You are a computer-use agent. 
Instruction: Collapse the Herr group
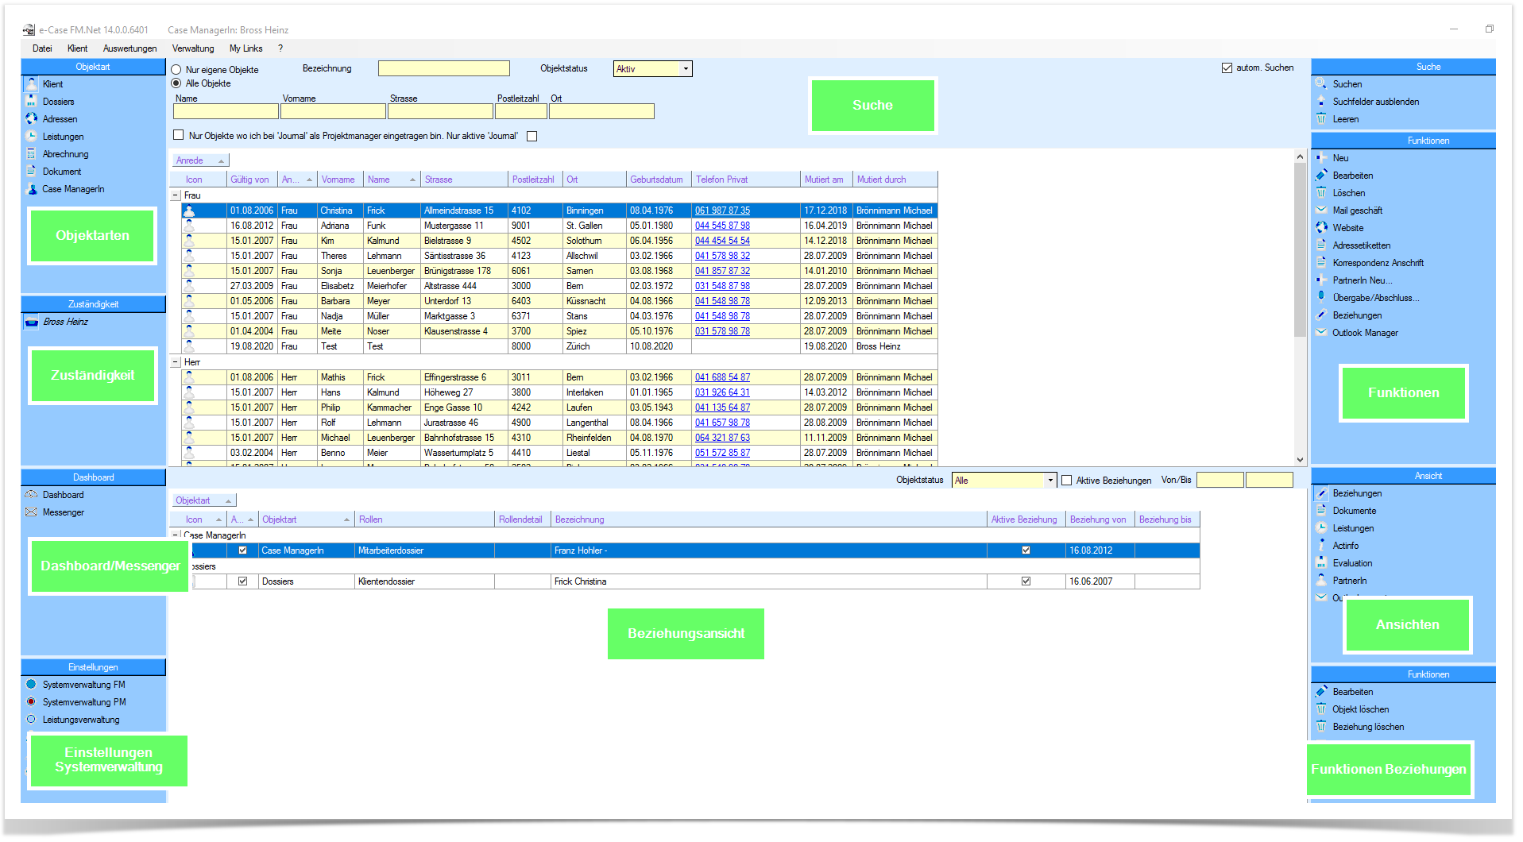pyautogui.click(x=176, y=361)
